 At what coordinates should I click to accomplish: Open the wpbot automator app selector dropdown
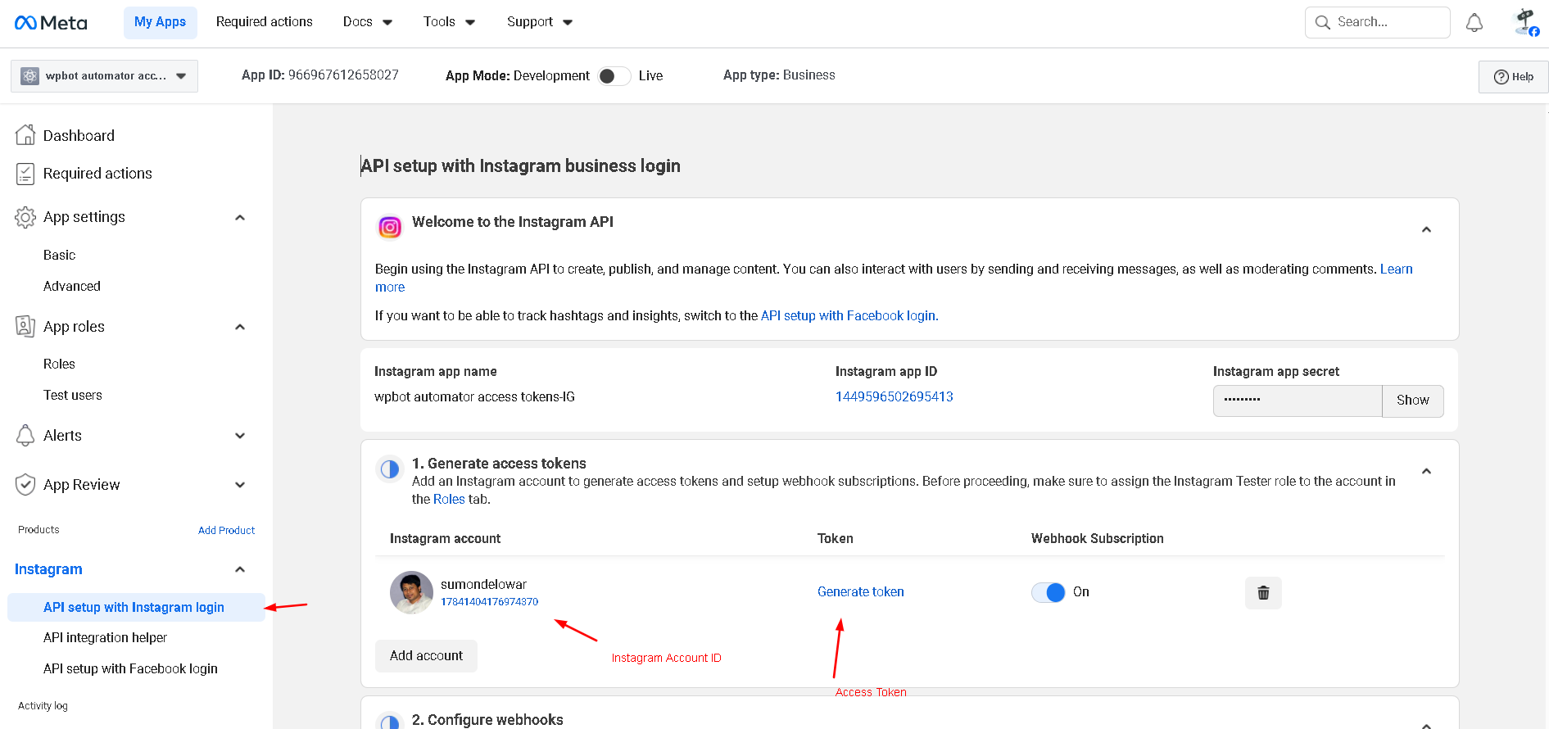(x=104, y=76)
